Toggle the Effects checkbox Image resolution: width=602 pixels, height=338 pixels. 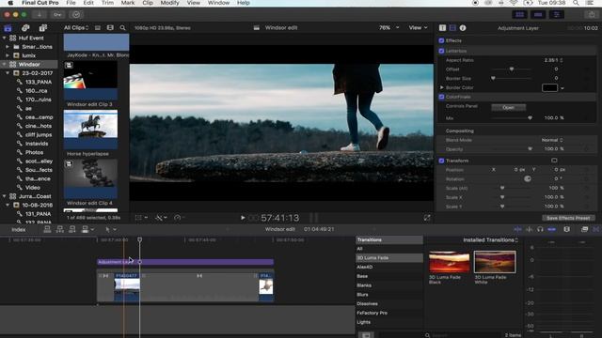(441, 40)
